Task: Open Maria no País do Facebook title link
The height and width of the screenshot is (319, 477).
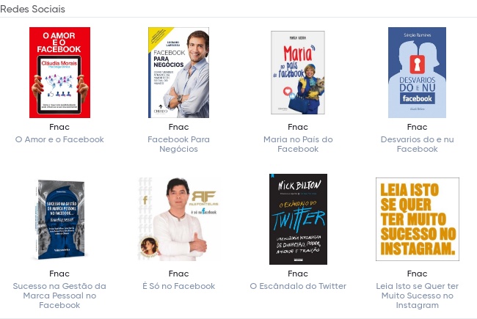Action: pyautogui.click(x=298, y=144)
